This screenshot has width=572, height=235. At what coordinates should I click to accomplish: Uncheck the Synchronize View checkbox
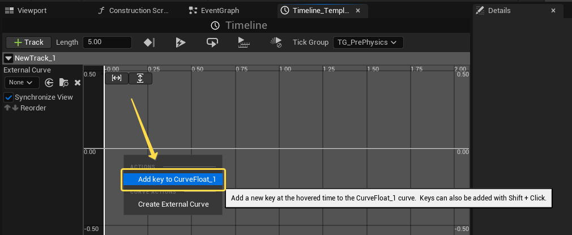pyautogui.click(x=8, y=97)
